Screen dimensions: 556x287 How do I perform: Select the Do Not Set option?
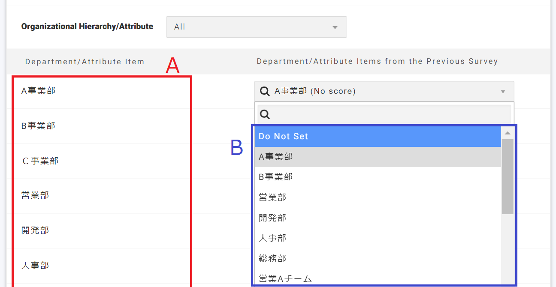pyautogui.click(x=378, y=136)
